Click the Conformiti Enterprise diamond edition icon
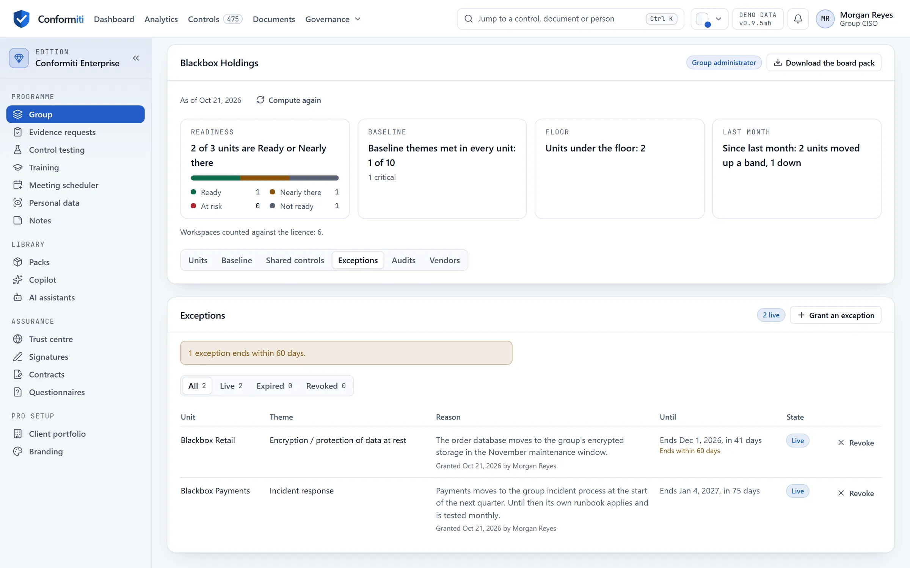910x568 pixels. coord(19,58)
